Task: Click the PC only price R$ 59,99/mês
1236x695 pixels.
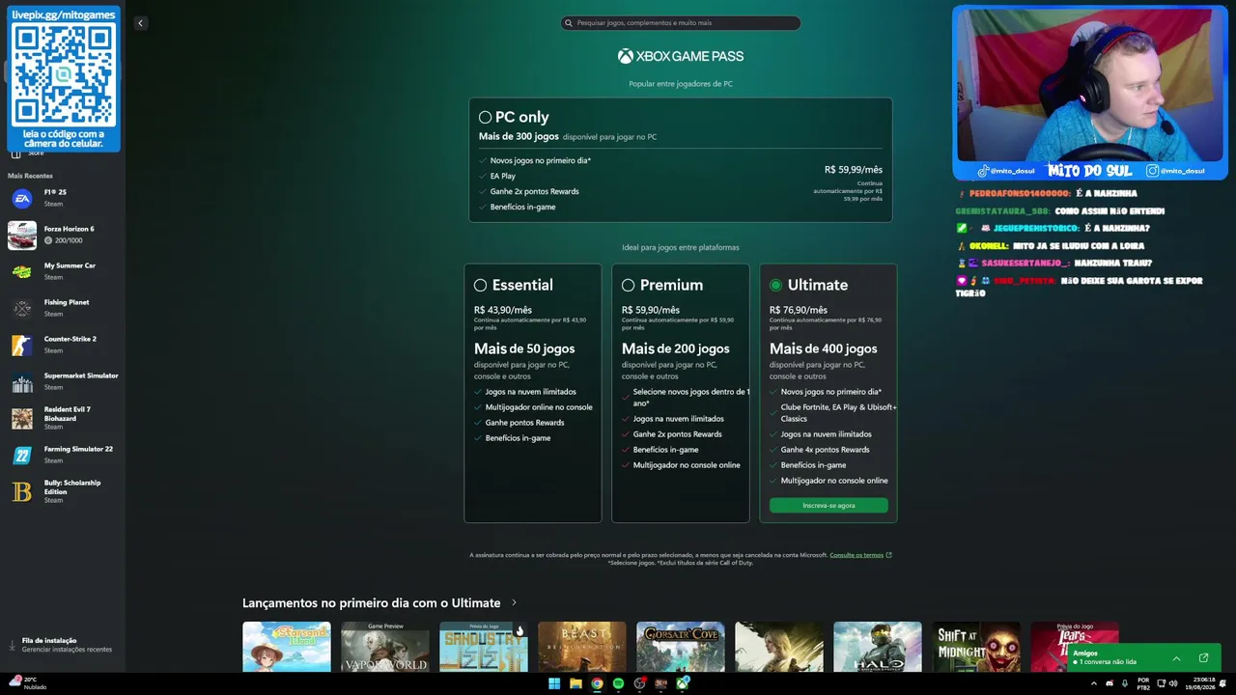Action: click(854, 170)
